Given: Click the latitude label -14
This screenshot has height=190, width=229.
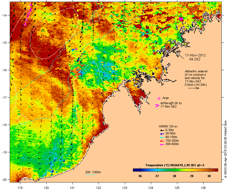Looking at the screenshot, I should [x=4, y=15].
